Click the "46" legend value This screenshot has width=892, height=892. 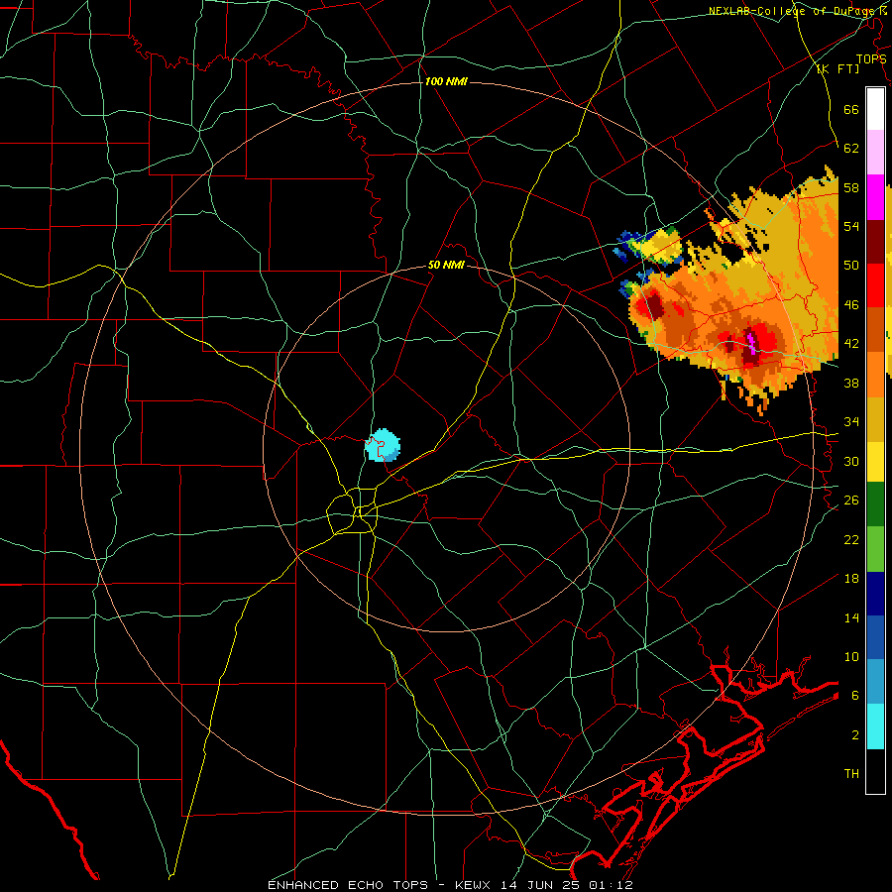pos(851,305)
